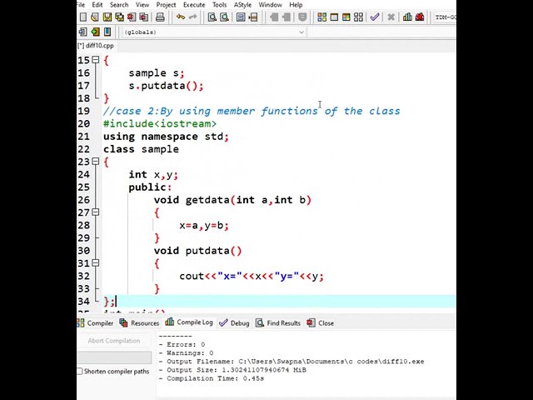Open Find using the magnifier toolbar icon
The height and width of the screenshot is (400, 533).
pyautogui.click(x=212, y=17)
